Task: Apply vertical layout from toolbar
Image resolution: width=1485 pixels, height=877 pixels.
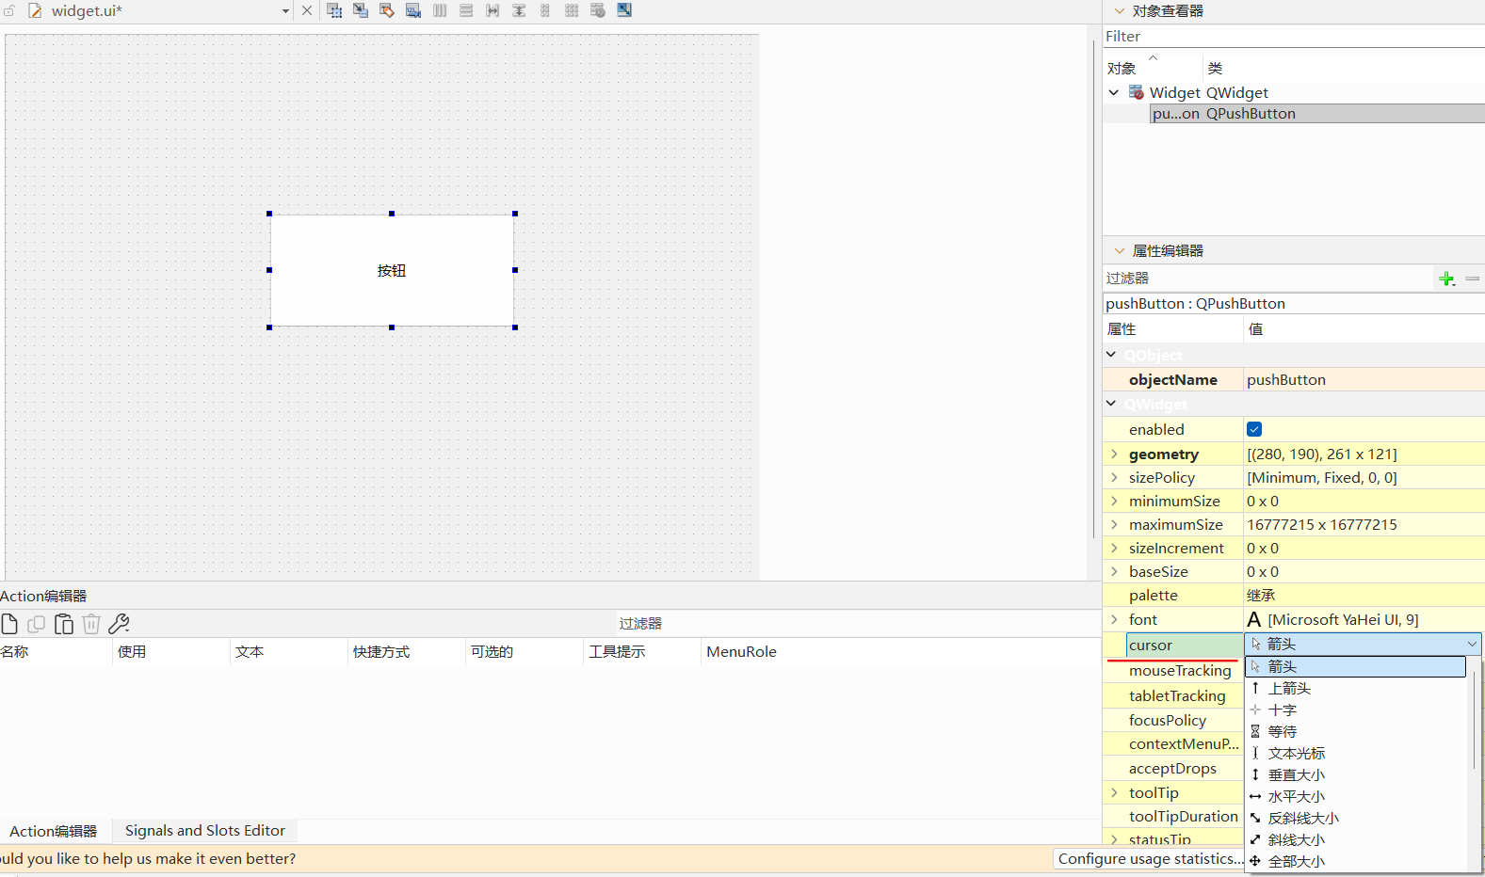Action: pos(466,10)
